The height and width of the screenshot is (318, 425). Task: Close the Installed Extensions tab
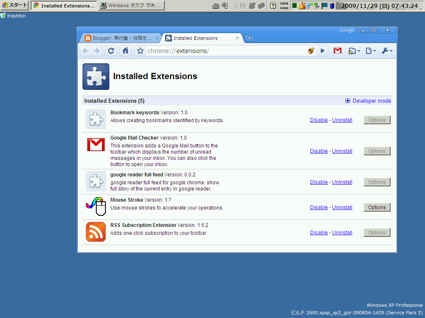tap(237, 38)
